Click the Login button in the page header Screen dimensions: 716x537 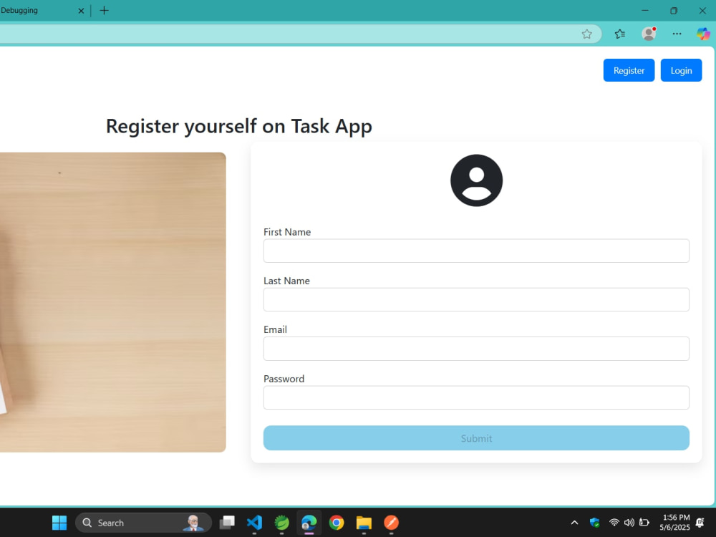(681, 70)
